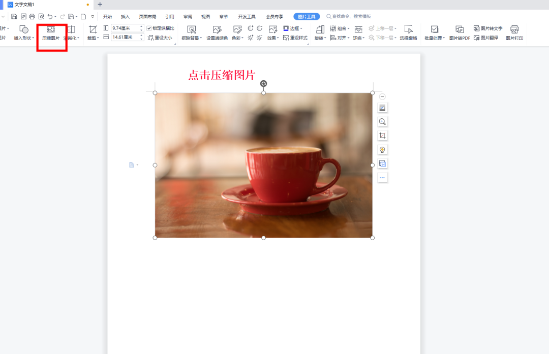549x354 pixels.
Task: Click the lightbulb icon beside the image
Action: pos(382,150)
